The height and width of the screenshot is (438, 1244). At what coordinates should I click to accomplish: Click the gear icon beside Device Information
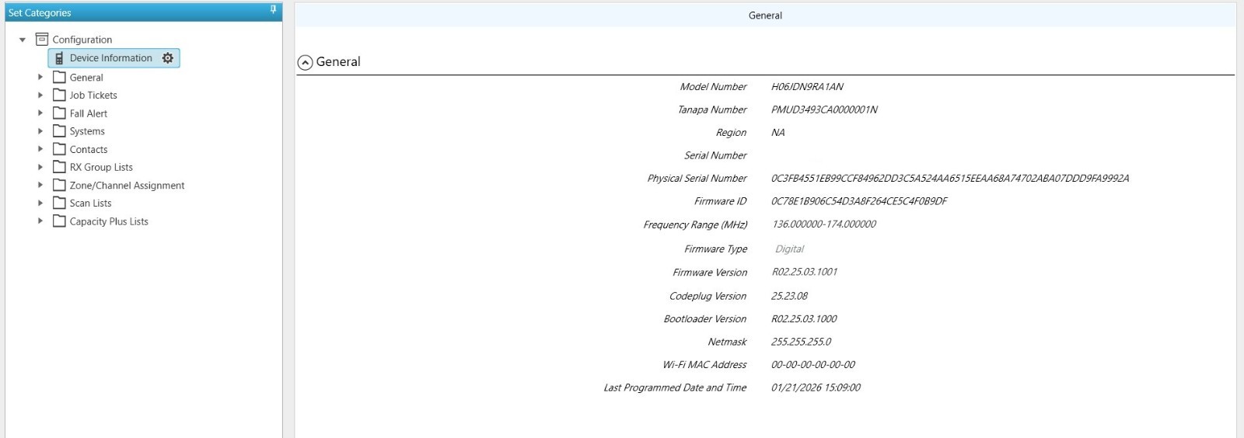168,58
